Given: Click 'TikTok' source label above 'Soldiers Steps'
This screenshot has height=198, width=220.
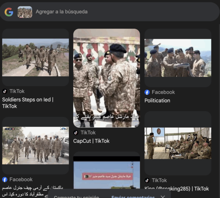Looking at the screenshot, I should point(17,91).
